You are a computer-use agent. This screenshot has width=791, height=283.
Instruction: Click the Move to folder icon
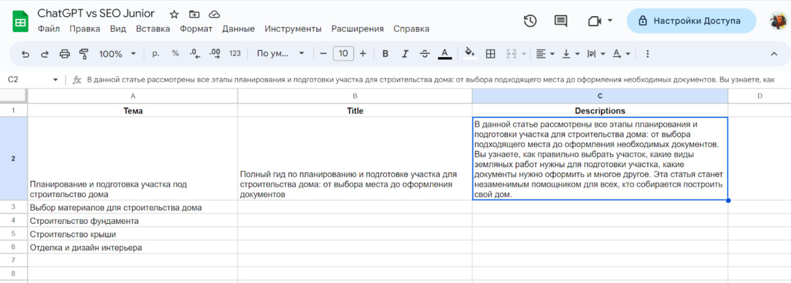point(194,14)
